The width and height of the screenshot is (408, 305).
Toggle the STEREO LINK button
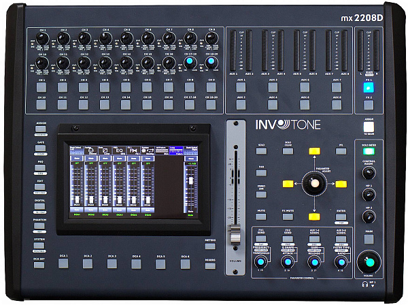(x=261, y=194)
